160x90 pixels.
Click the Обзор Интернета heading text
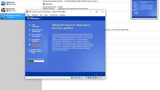(x=71, y=27)
